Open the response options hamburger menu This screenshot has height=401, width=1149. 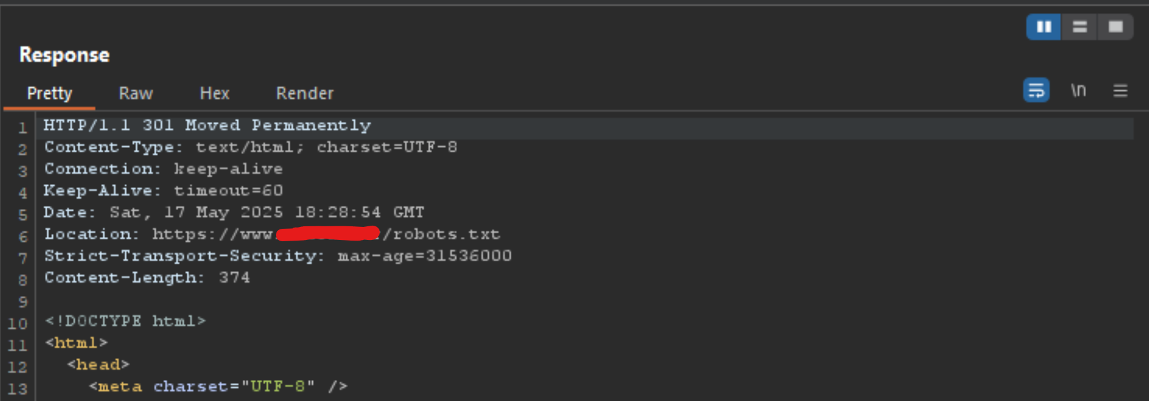click(1120, 91)
